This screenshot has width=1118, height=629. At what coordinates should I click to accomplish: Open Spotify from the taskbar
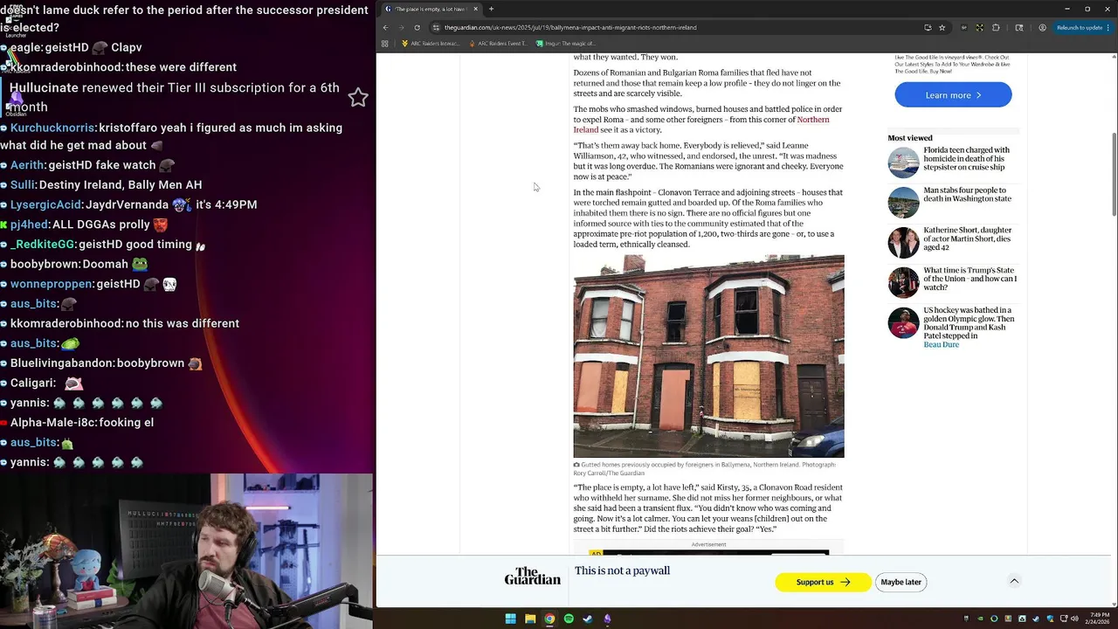pyautogui.click(x=569, y=619)
